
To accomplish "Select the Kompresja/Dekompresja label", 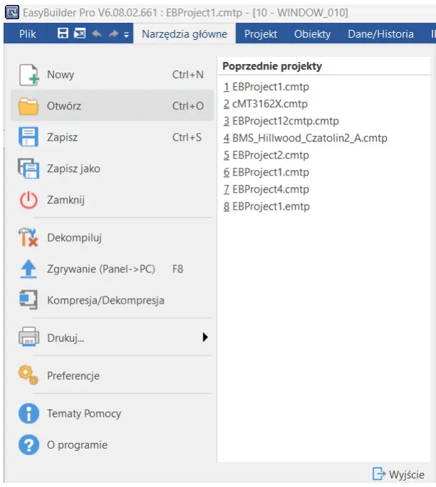I will tap(106, 300).
